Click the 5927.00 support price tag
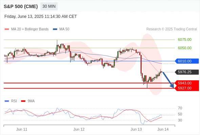The image size is (200, 135). click(187, 88)
